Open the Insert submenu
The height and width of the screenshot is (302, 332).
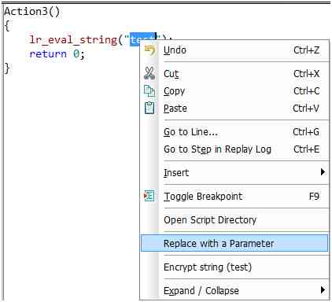click(234, 172)
